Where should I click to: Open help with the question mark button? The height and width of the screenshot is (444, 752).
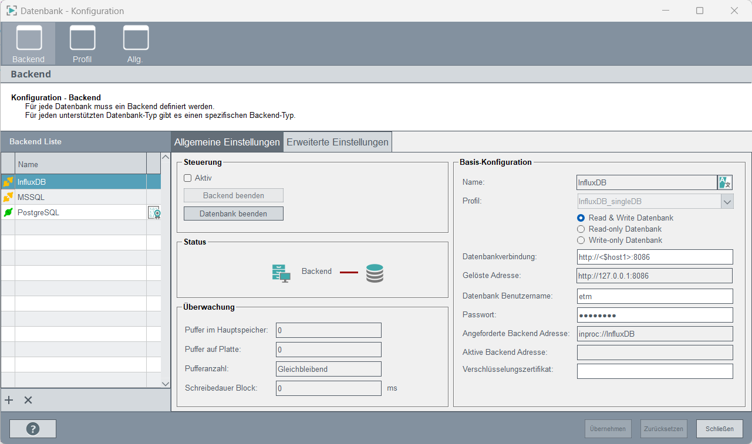coord(33,429)
